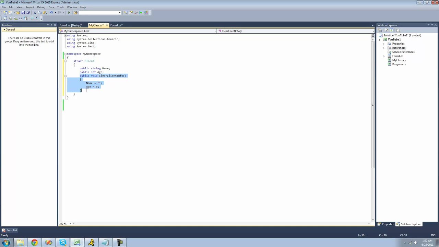The image size is (439, 247).
Task: Expand the References tree node arrow
Action: point(384,48)
